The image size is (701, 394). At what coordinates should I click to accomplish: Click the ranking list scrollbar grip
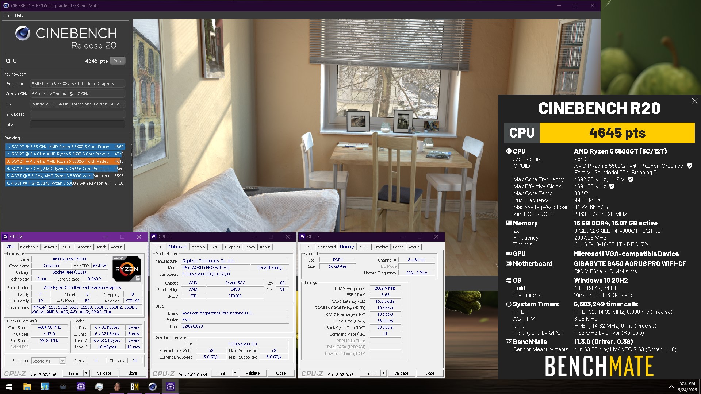(x=132, y=155)
